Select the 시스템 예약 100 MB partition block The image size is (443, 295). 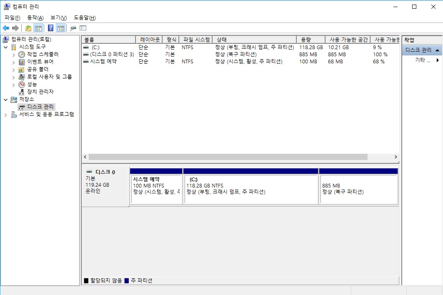[x=156, y=186]
